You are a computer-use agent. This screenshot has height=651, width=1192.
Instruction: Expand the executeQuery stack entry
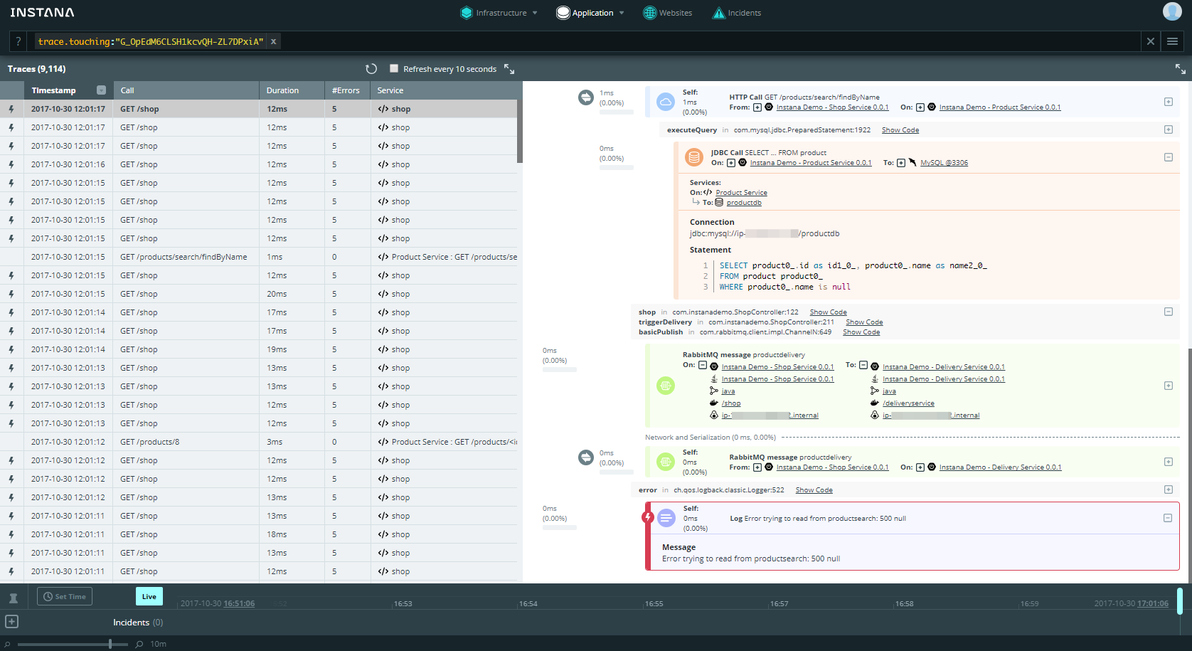(x=1169, y=129)
